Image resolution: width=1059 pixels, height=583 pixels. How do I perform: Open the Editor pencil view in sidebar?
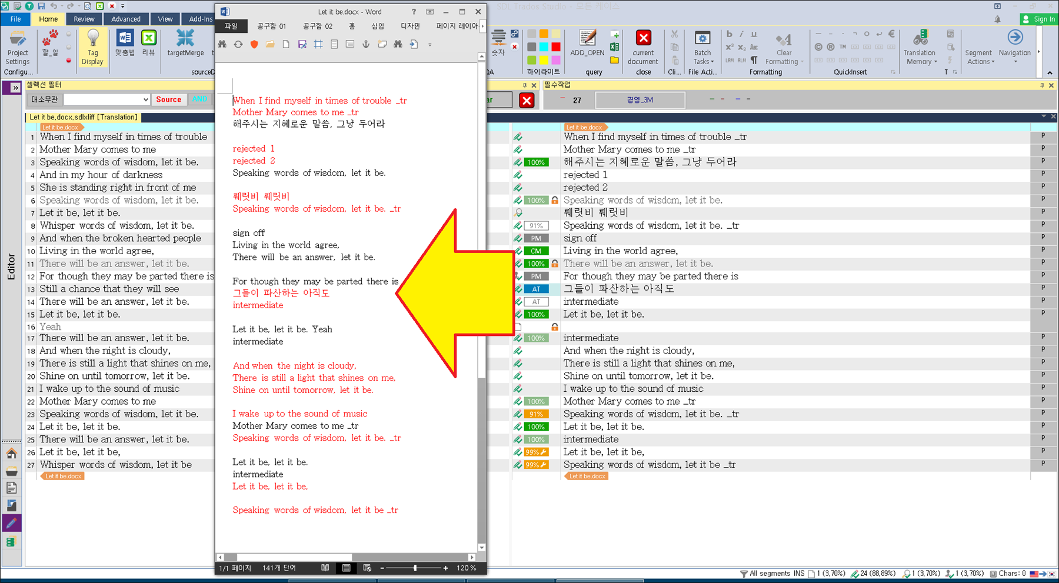point(11,524)
